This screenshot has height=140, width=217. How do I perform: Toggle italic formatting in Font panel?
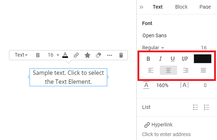tap(161, 59)
